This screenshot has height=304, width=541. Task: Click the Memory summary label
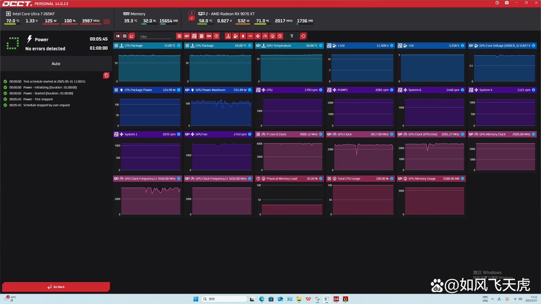[x=138, y=14]
